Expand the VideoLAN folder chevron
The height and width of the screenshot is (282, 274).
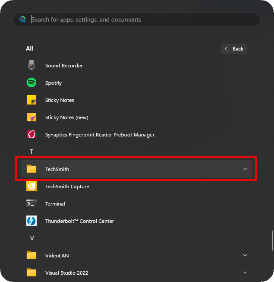245,256
